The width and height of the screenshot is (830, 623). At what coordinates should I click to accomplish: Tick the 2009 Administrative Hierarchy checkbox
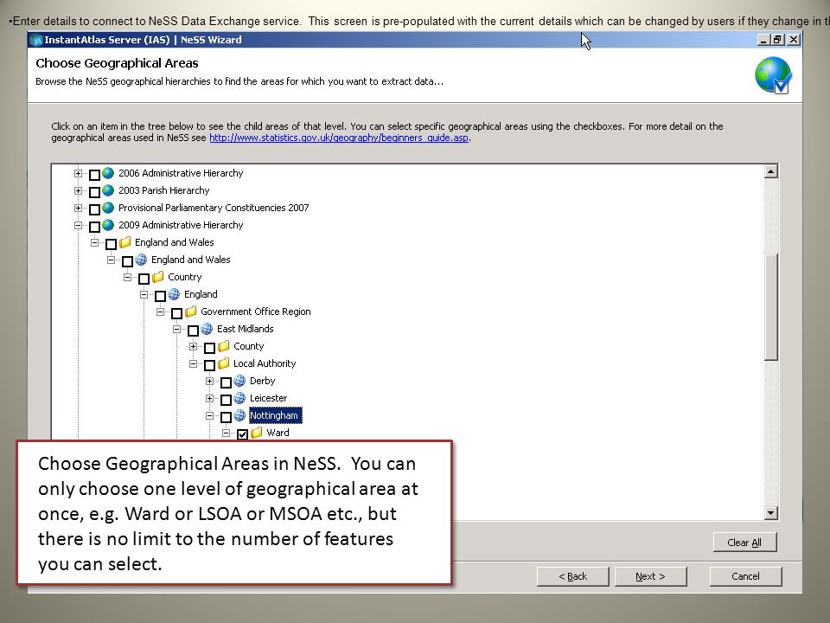coord(95,227)
